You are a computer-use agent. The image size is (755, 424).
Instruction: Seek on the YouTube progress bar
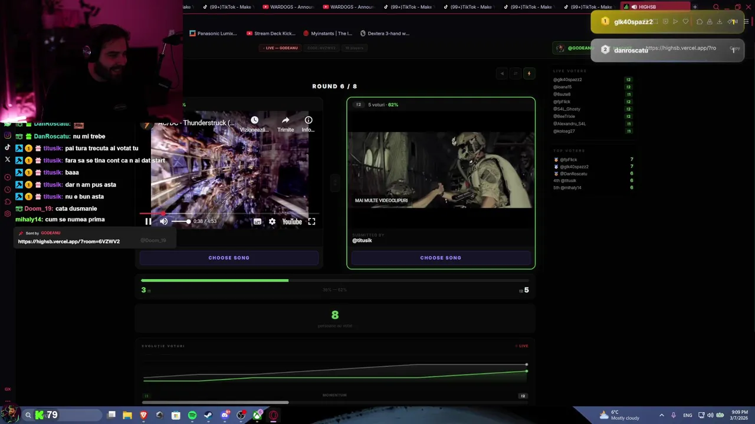pos(230,214)
